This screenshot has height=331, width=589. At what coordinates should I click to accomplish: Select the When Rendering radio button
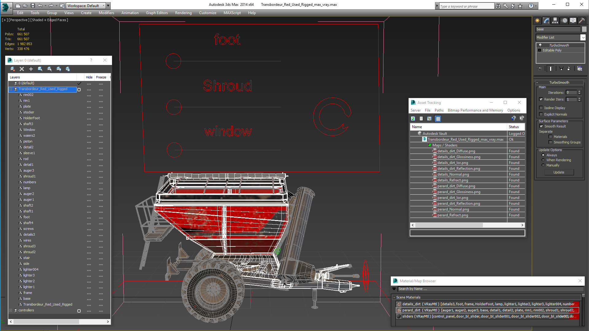pyautogui.click(x=543, y=160)
